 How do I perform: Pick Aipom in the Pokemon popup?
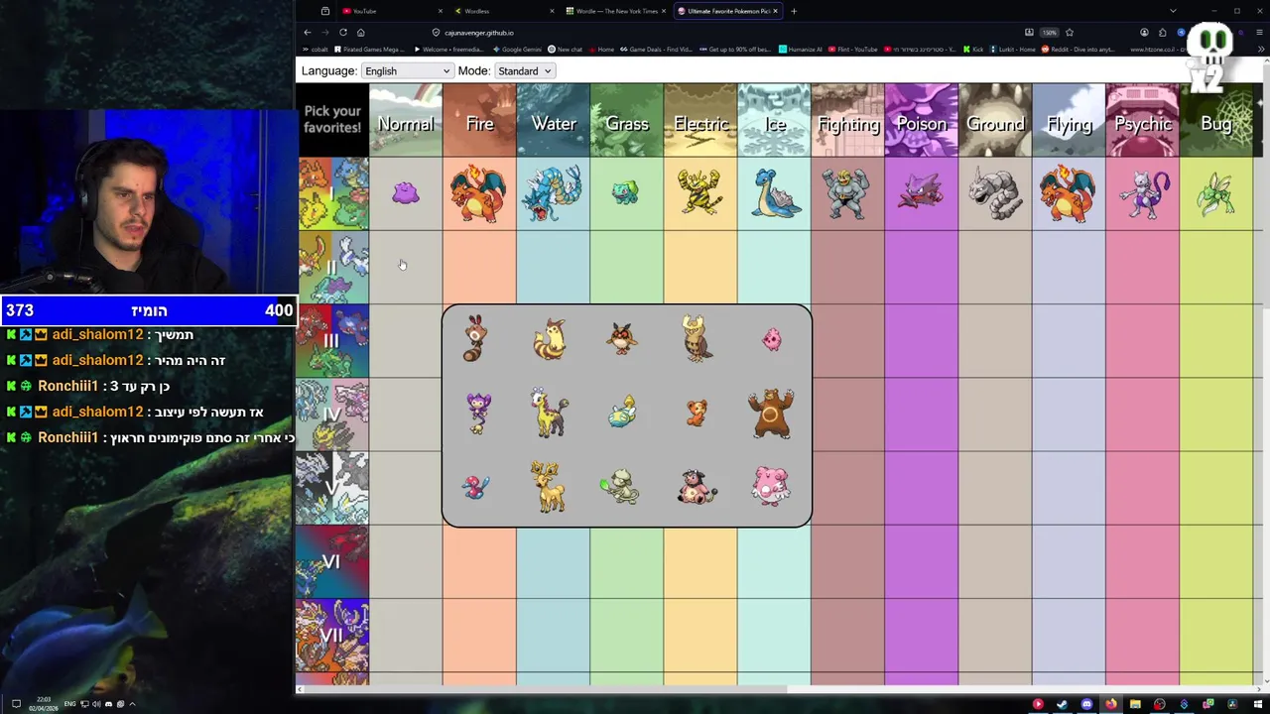point(477,413)
